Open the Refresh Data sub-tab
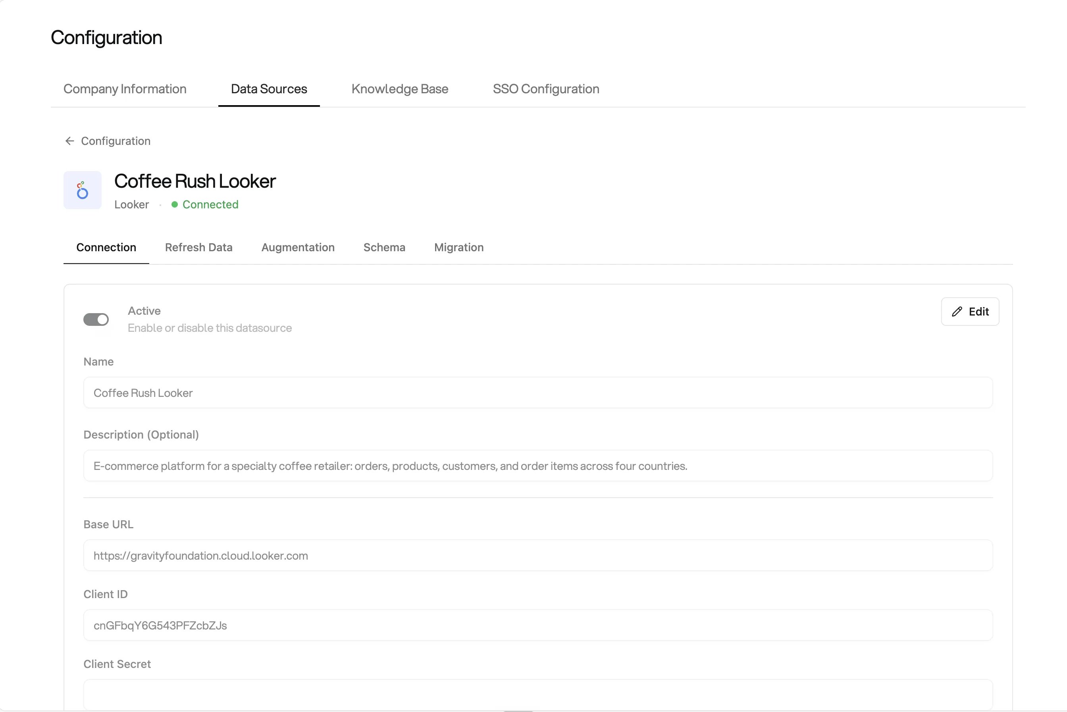 click(199, 248)
